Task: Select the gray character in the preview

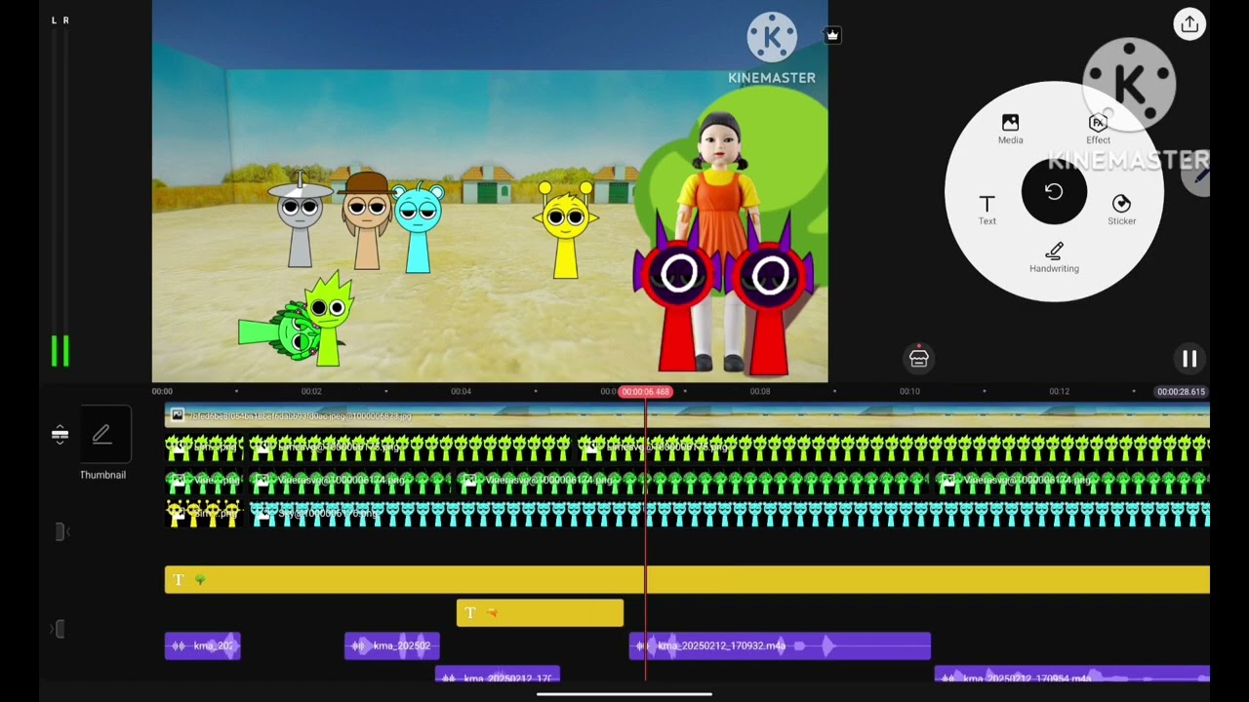Action: click(x=300, y=221)
